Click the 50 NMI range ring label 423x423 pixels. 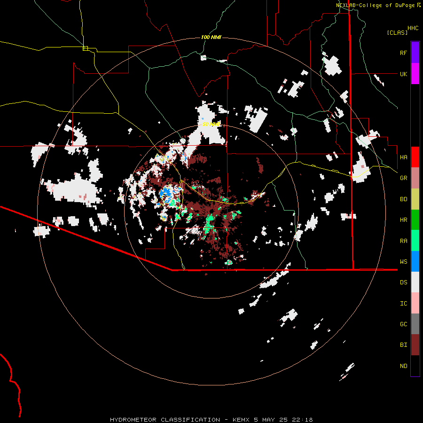(x=211, y=125)
